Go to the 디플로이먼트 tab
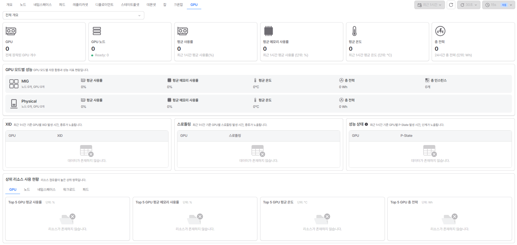The width and height of the screenshot is (517, 245). point(104,5)
